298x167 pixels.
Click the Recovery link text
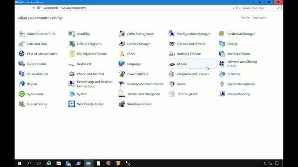(234, 74)
